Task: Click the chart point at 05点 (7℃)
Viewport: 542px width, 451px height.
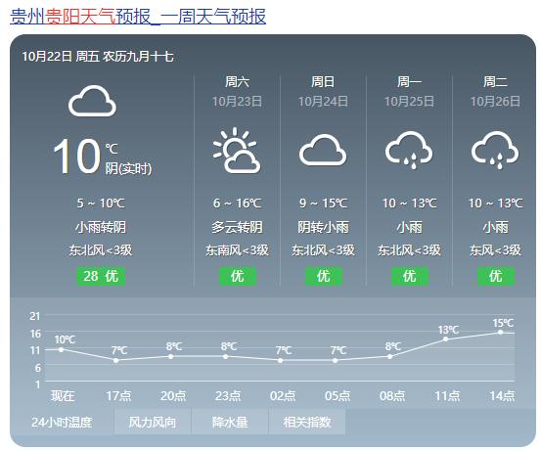Action: [x=336, y=360]
